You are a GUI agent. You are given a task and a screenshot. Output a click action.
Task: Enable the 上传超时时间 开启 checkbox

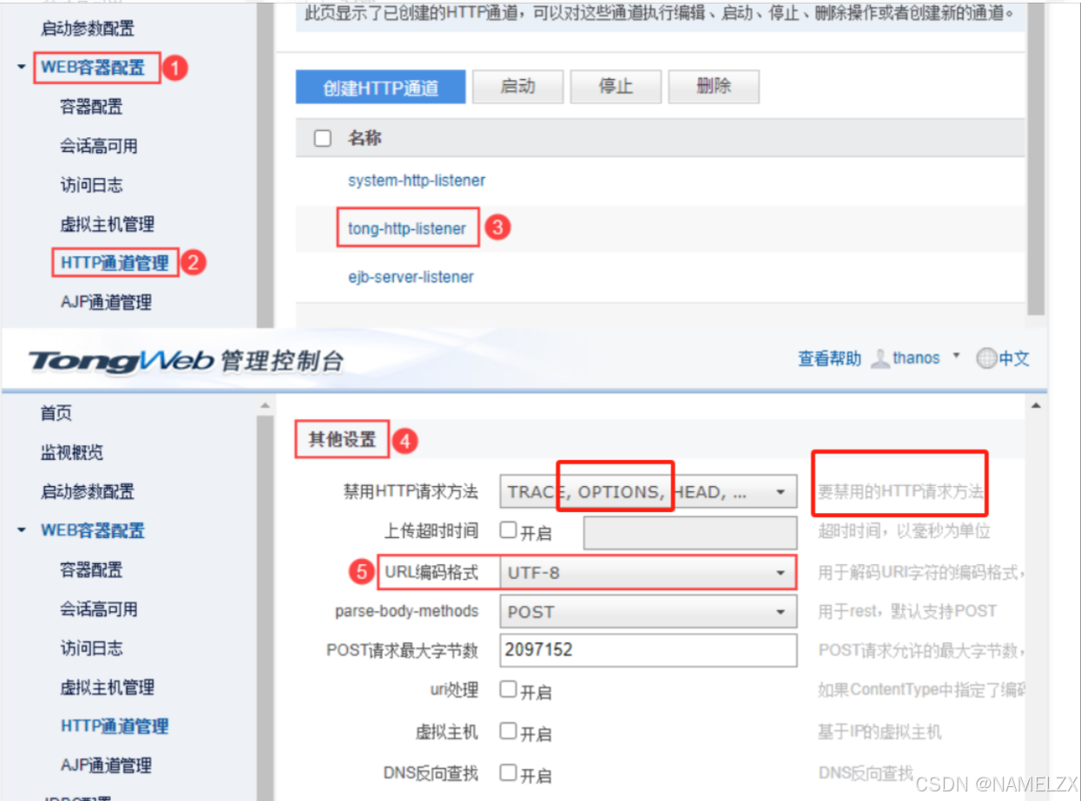point(509,530)
